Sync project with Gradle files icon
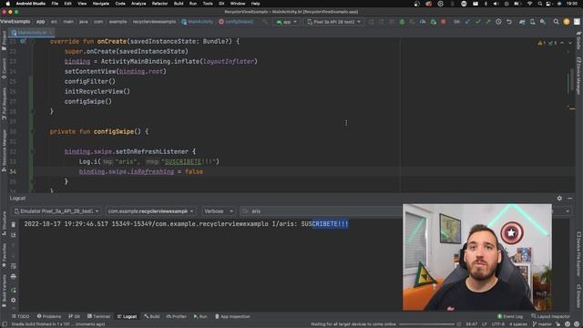The image size is (583, 328). coord(522,22)
